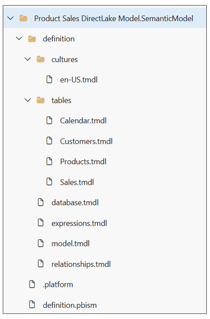Click the cultures folder icon
This screenshot has width=210, height=319.
[x=41, y=59]
